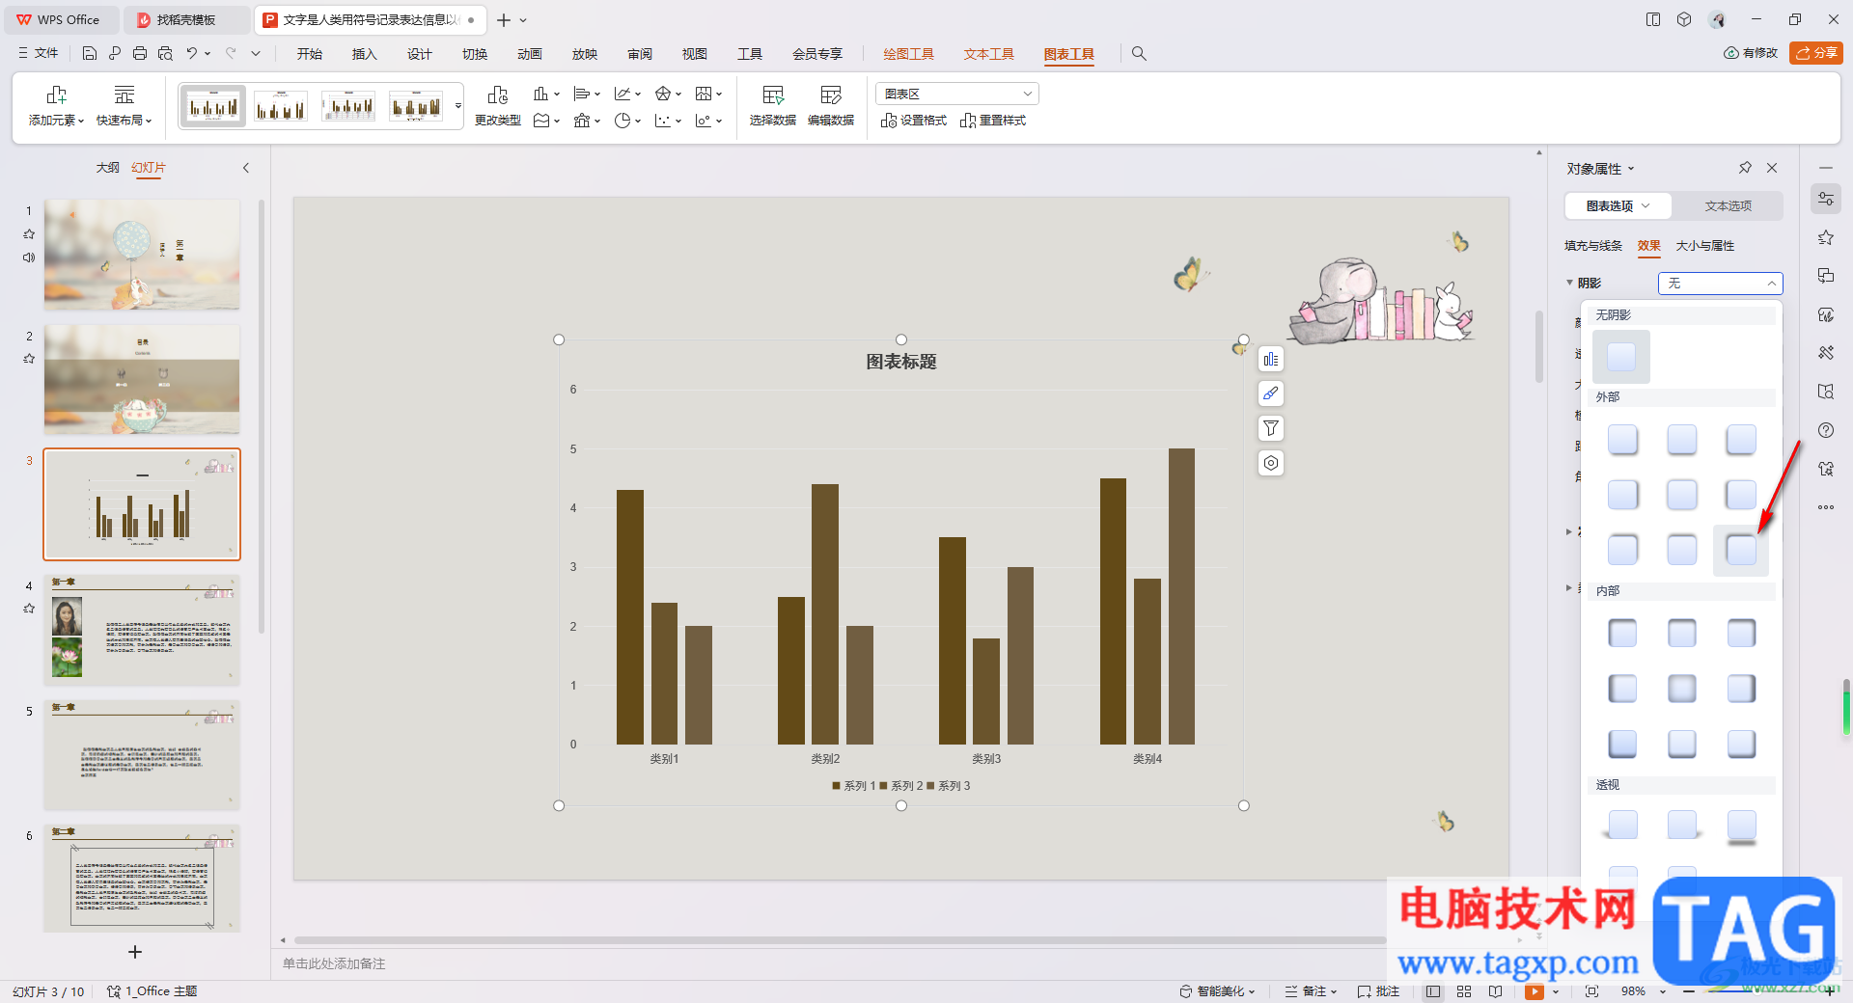
Task: Open the pie chart type dropdown
Action: 627,121
